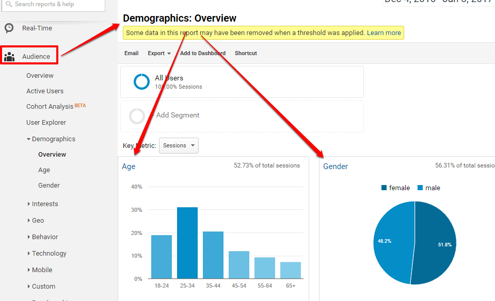Click the 48.2% male pie slice
Screen dimensions: 495x301
click(x=393, y=243)
